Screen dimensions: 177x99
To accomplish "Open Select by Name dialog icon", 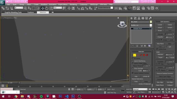I will tap(29, 8).
